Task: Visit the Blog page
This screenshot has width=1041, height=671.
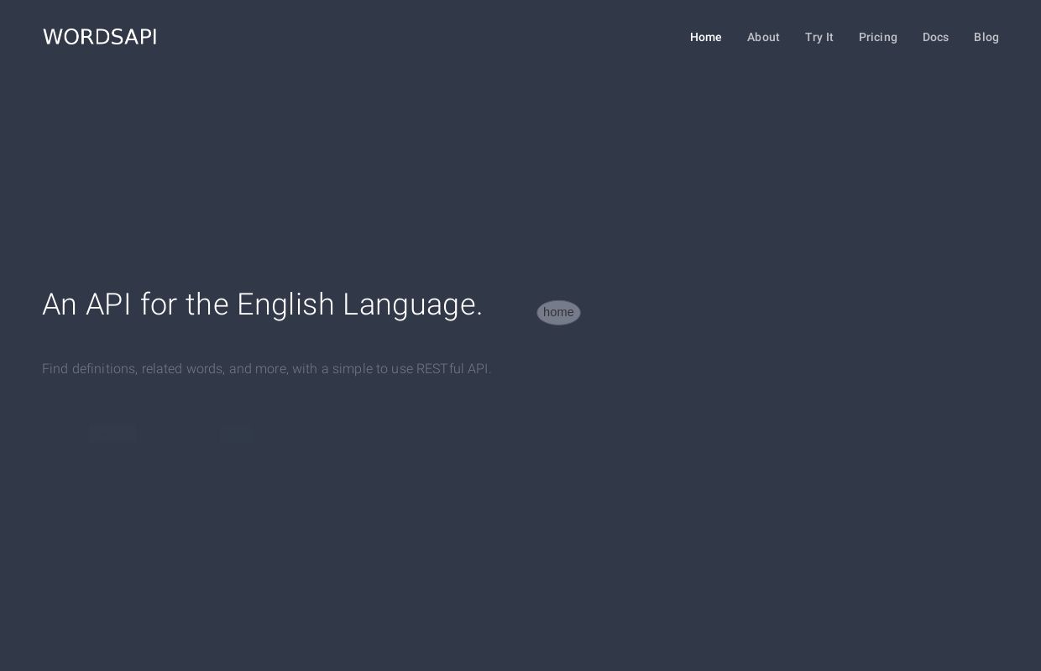Action: (986, 37)
